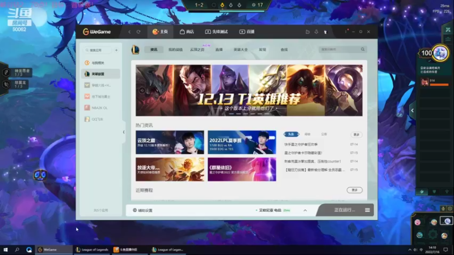Click the game settings gear above emote wheel
This screenshot has height=255, width=454.
pos(450,209)
